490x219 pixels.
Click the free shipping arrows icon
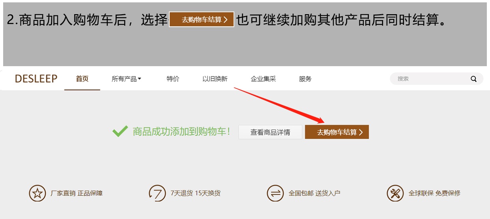coord(275,193)
